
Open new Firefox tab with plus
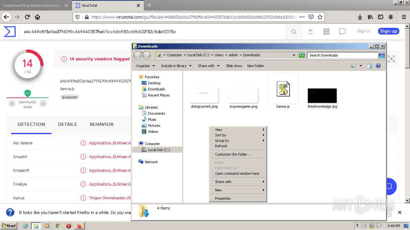click(x=149, y=5)
